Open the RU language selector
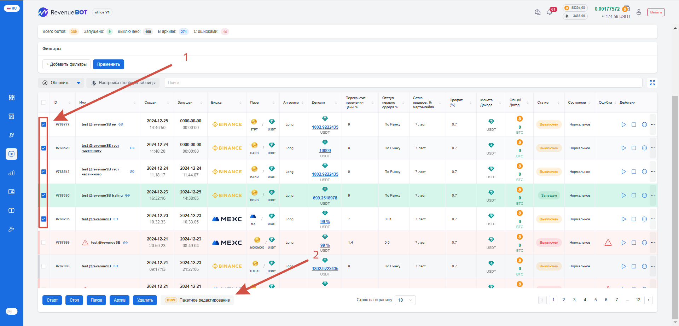 coord(12,8)
